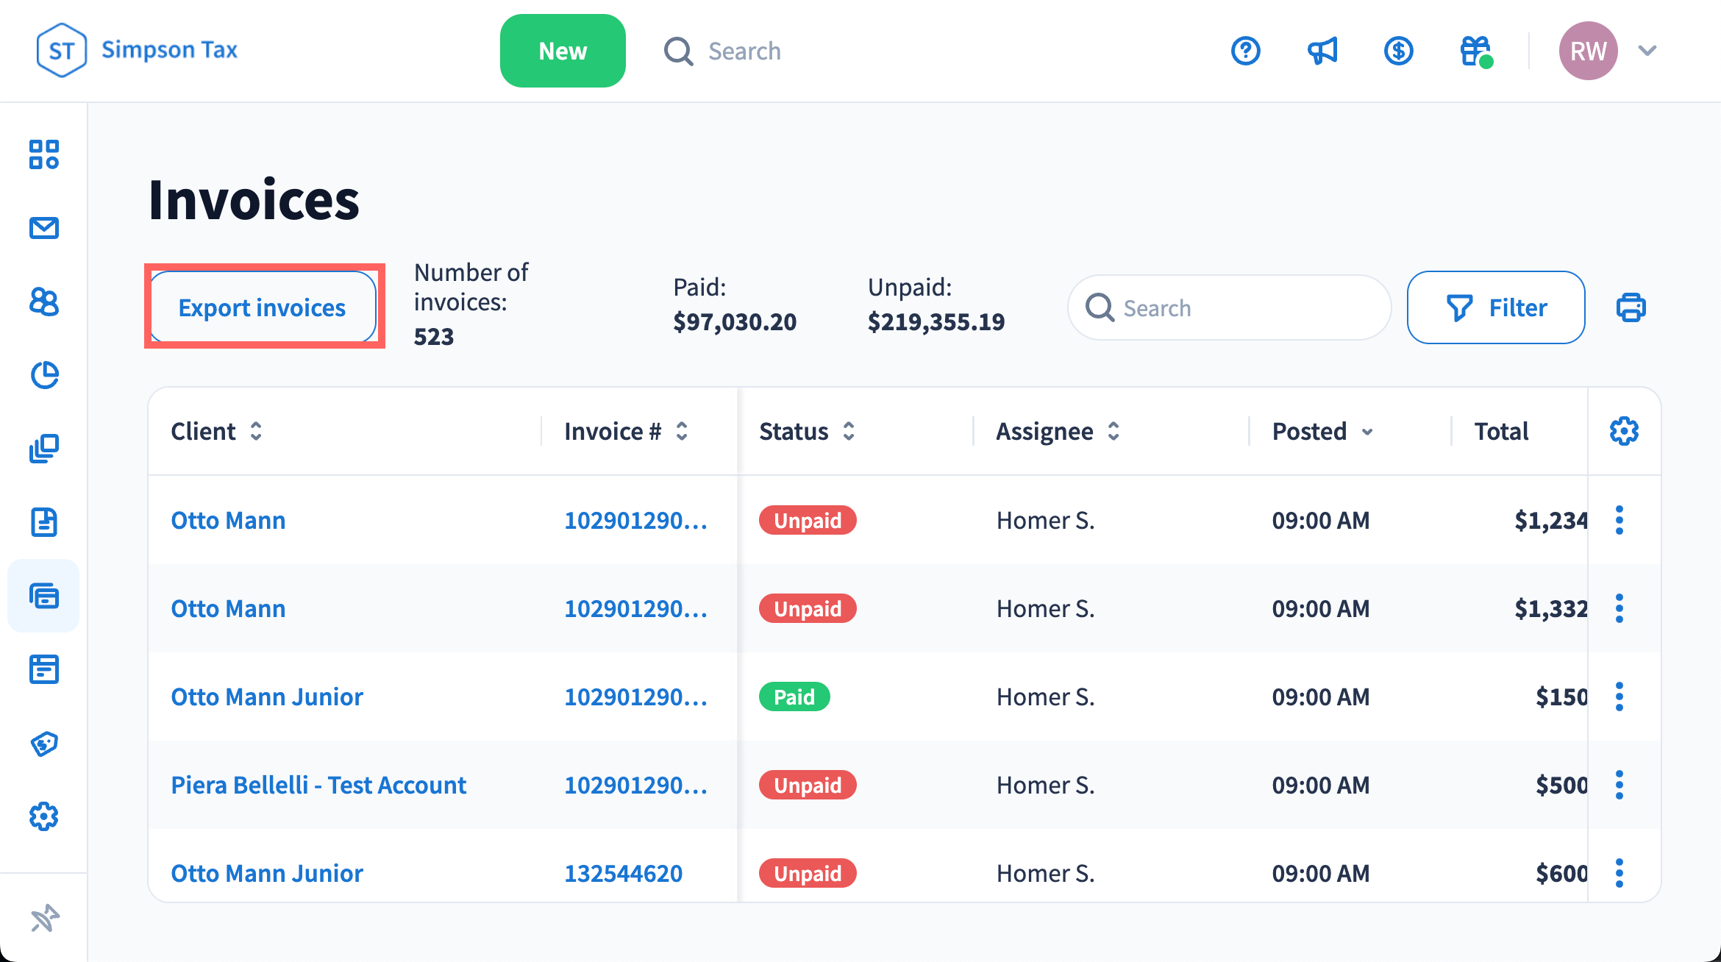Viewport: 1721px width, 962px height.
Task: Click the megaphone announcements icon
Action: (1322, 51)
